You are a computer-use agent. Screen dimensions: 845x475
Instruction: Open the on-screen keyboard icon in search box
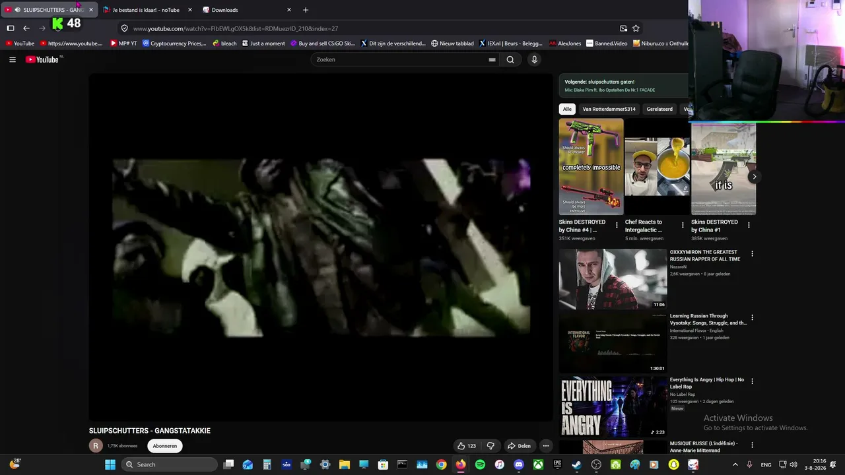[x=492, y=59]
